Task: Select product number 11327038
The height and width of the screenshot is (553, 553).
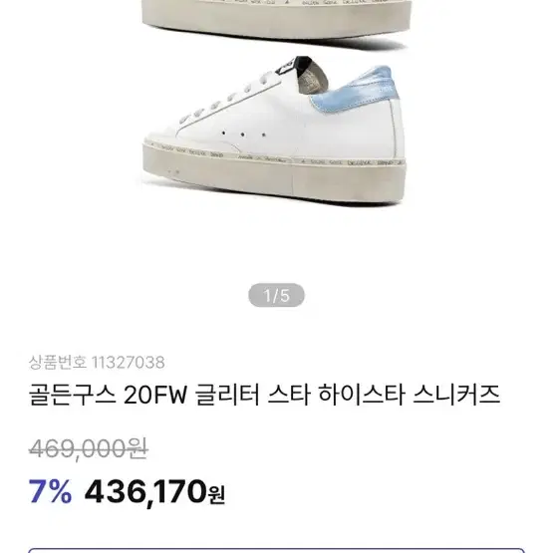Action: 128,363
